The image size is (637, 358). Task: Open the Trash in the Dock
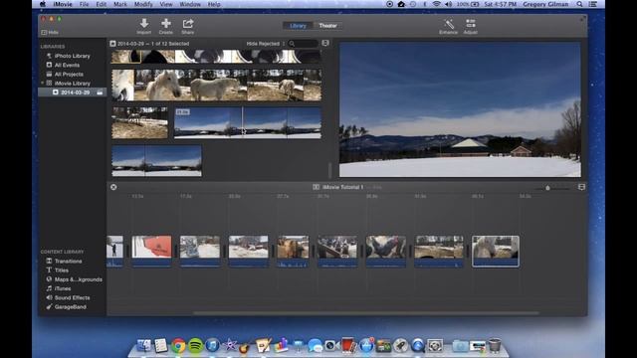495,345
